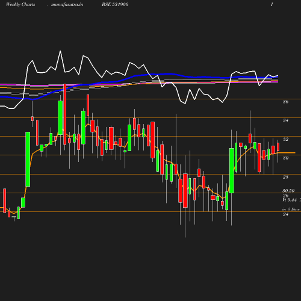Click price axis label 36

(x=285, y=102)
